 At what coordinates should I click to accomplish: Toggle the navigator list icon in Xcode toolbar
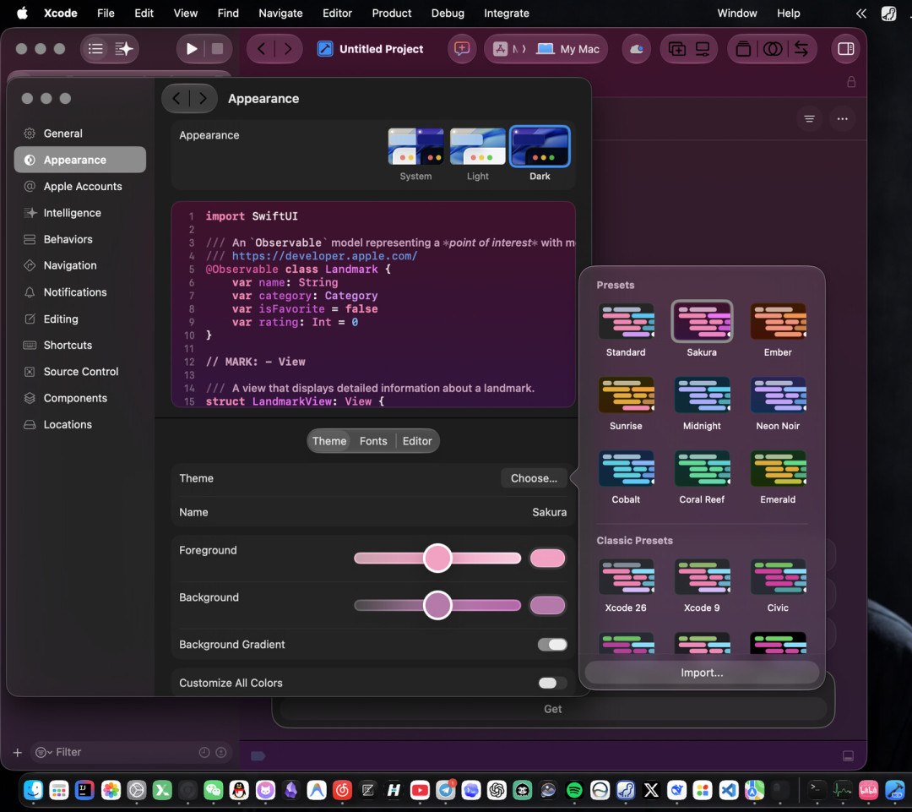(95, 49)
